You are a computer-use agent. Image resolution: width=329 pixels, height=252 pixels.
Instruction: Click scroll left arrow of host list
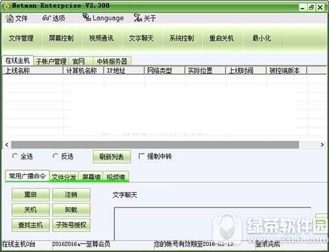pos(7,145)
